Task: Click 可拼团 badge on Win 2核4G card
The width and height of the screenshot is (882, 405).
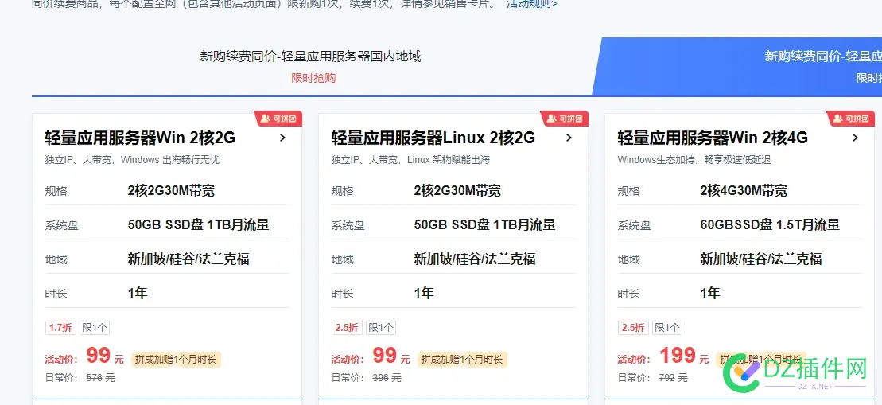Action: pos(850,119)
